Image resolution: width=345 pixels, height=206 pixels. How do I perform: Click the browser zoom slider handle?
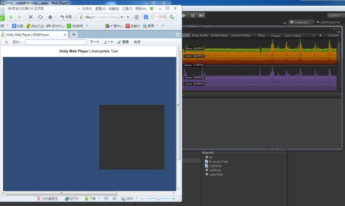point(159,199)
